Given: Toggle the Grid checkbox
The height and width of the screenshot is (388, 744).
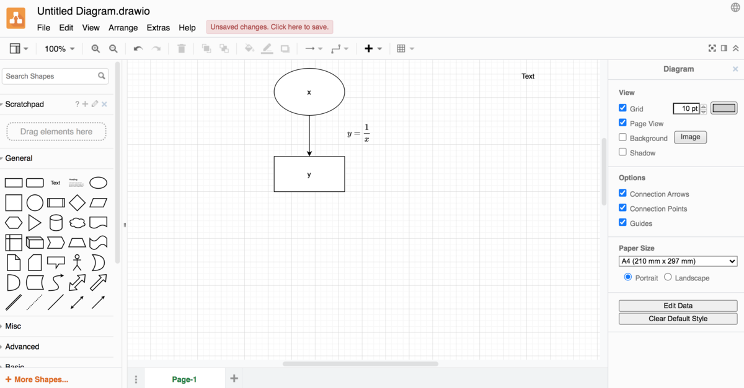Looking at the screenshot, I should (622, 108).
